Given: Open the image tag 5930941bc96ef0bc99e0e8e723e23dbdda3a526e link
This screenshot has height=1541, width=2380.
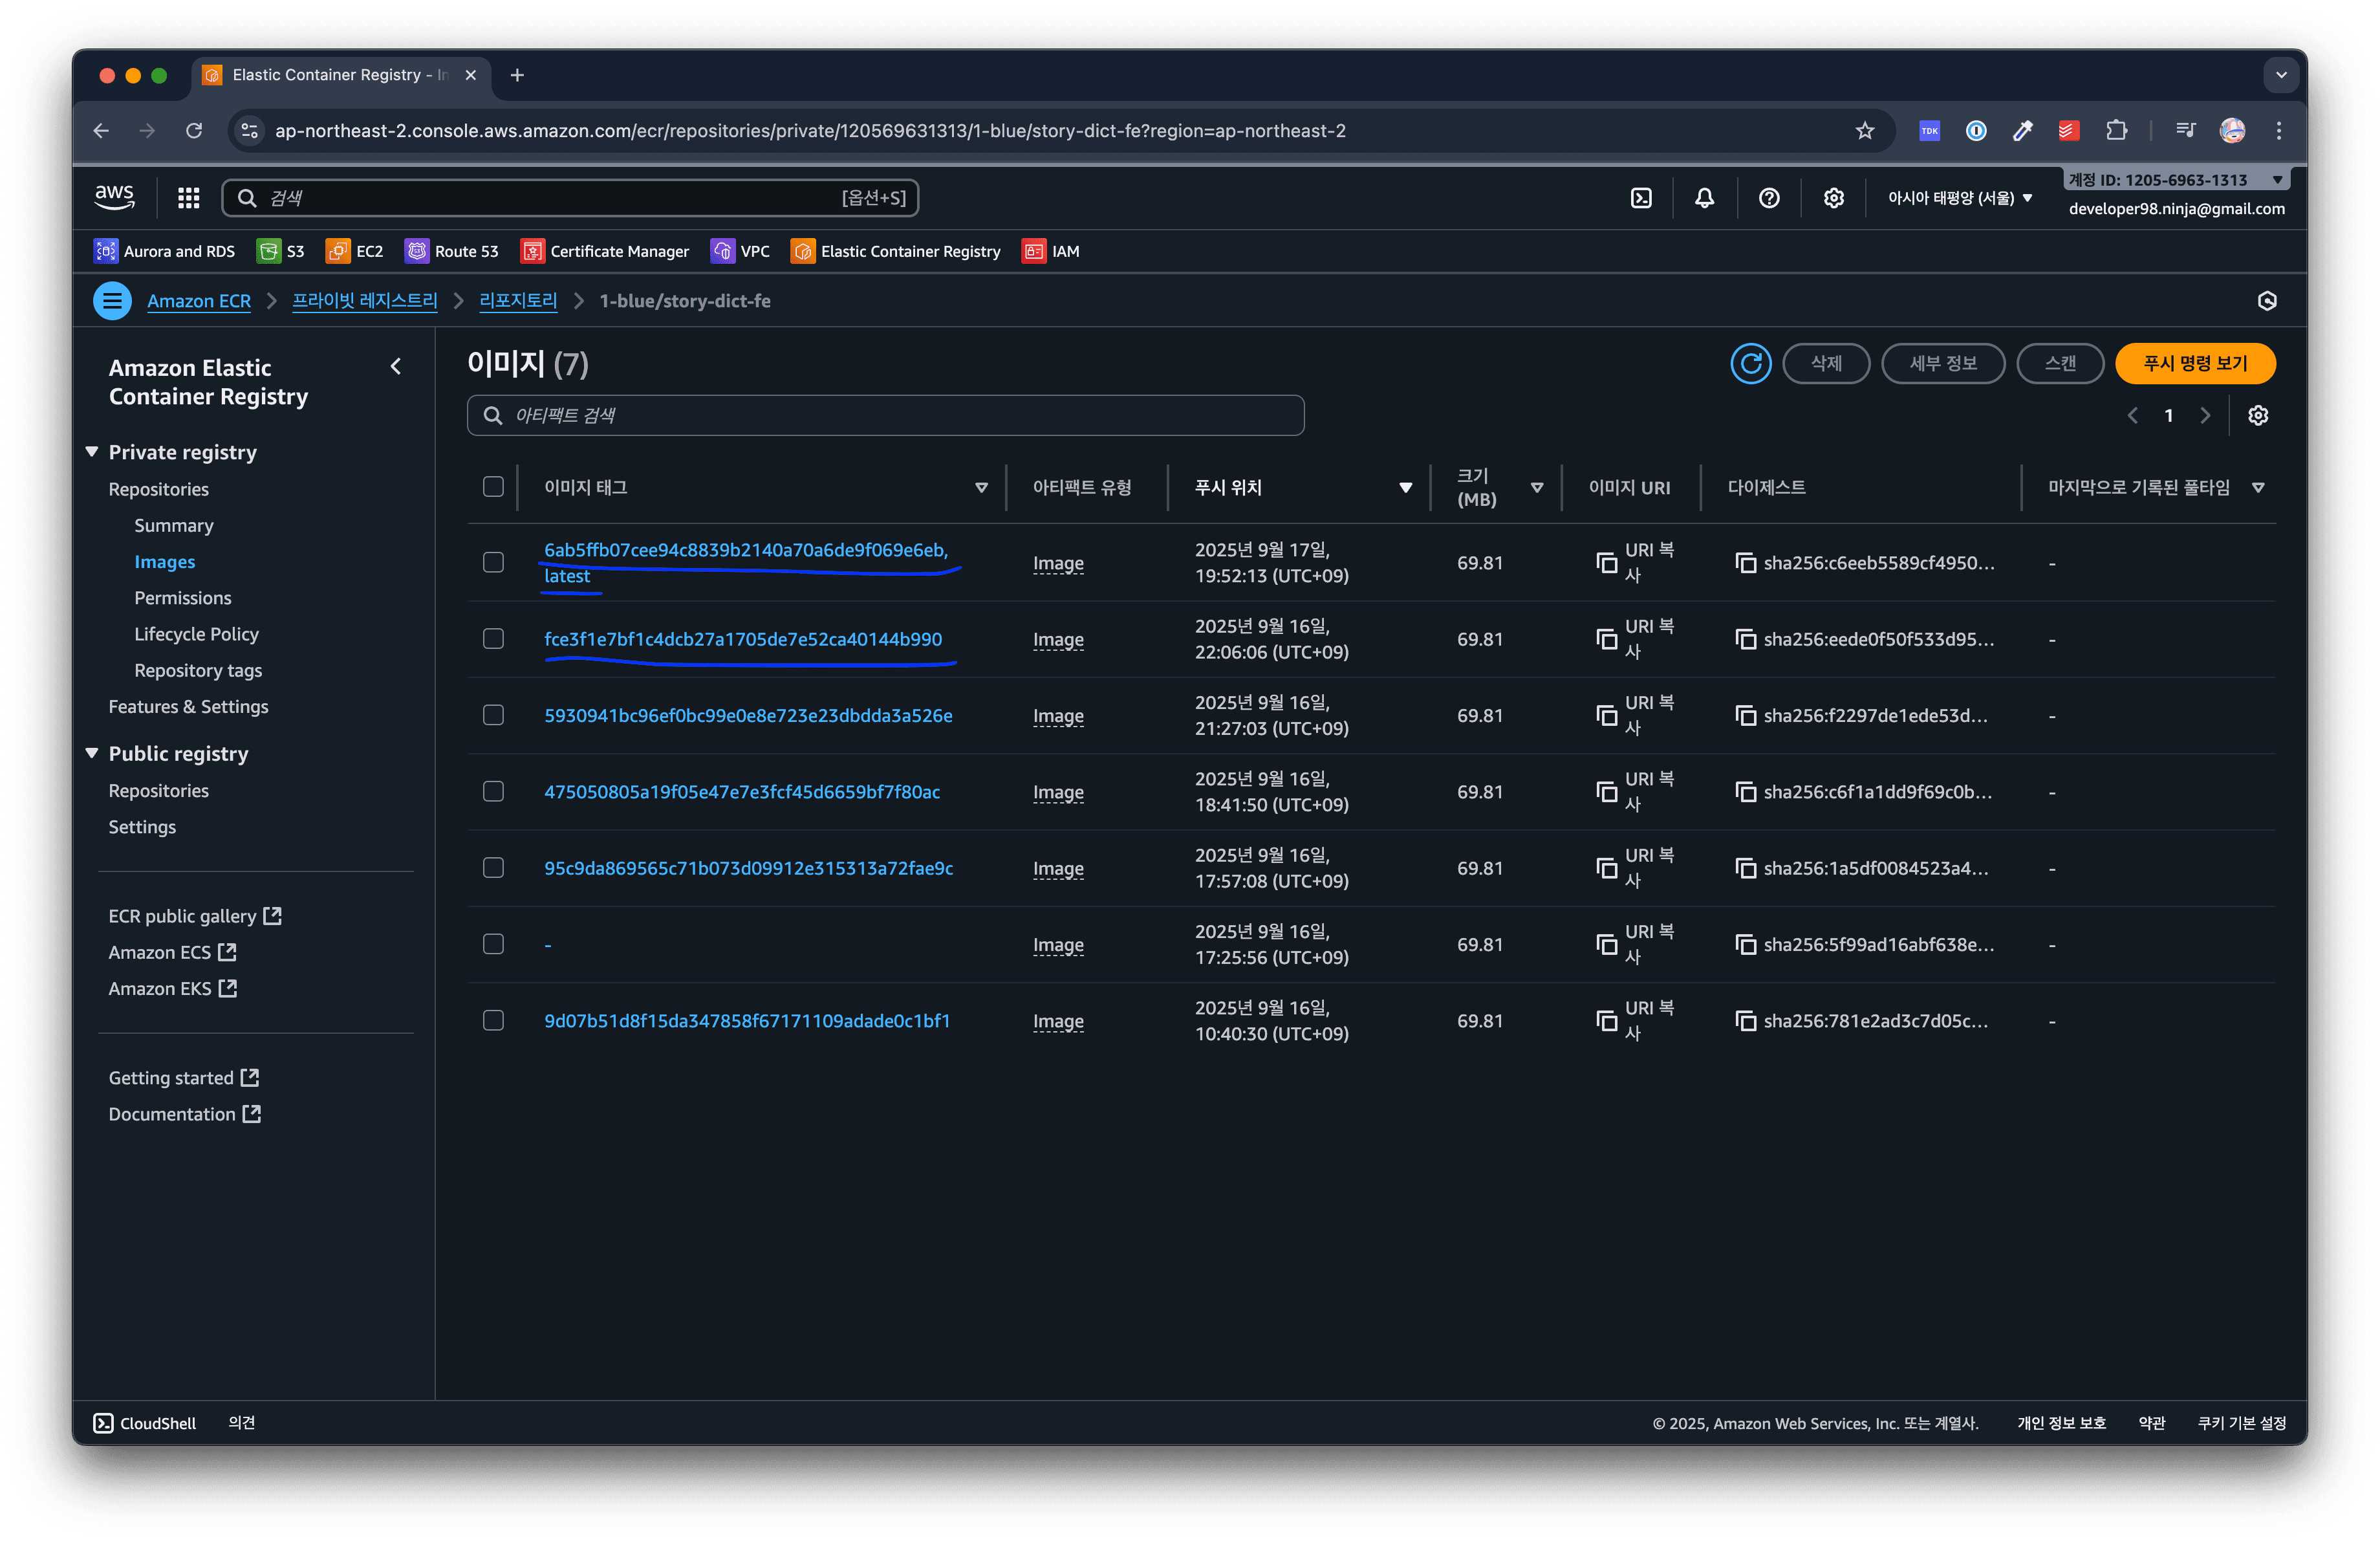Looking at the screenshot, I should coord(747,716).
